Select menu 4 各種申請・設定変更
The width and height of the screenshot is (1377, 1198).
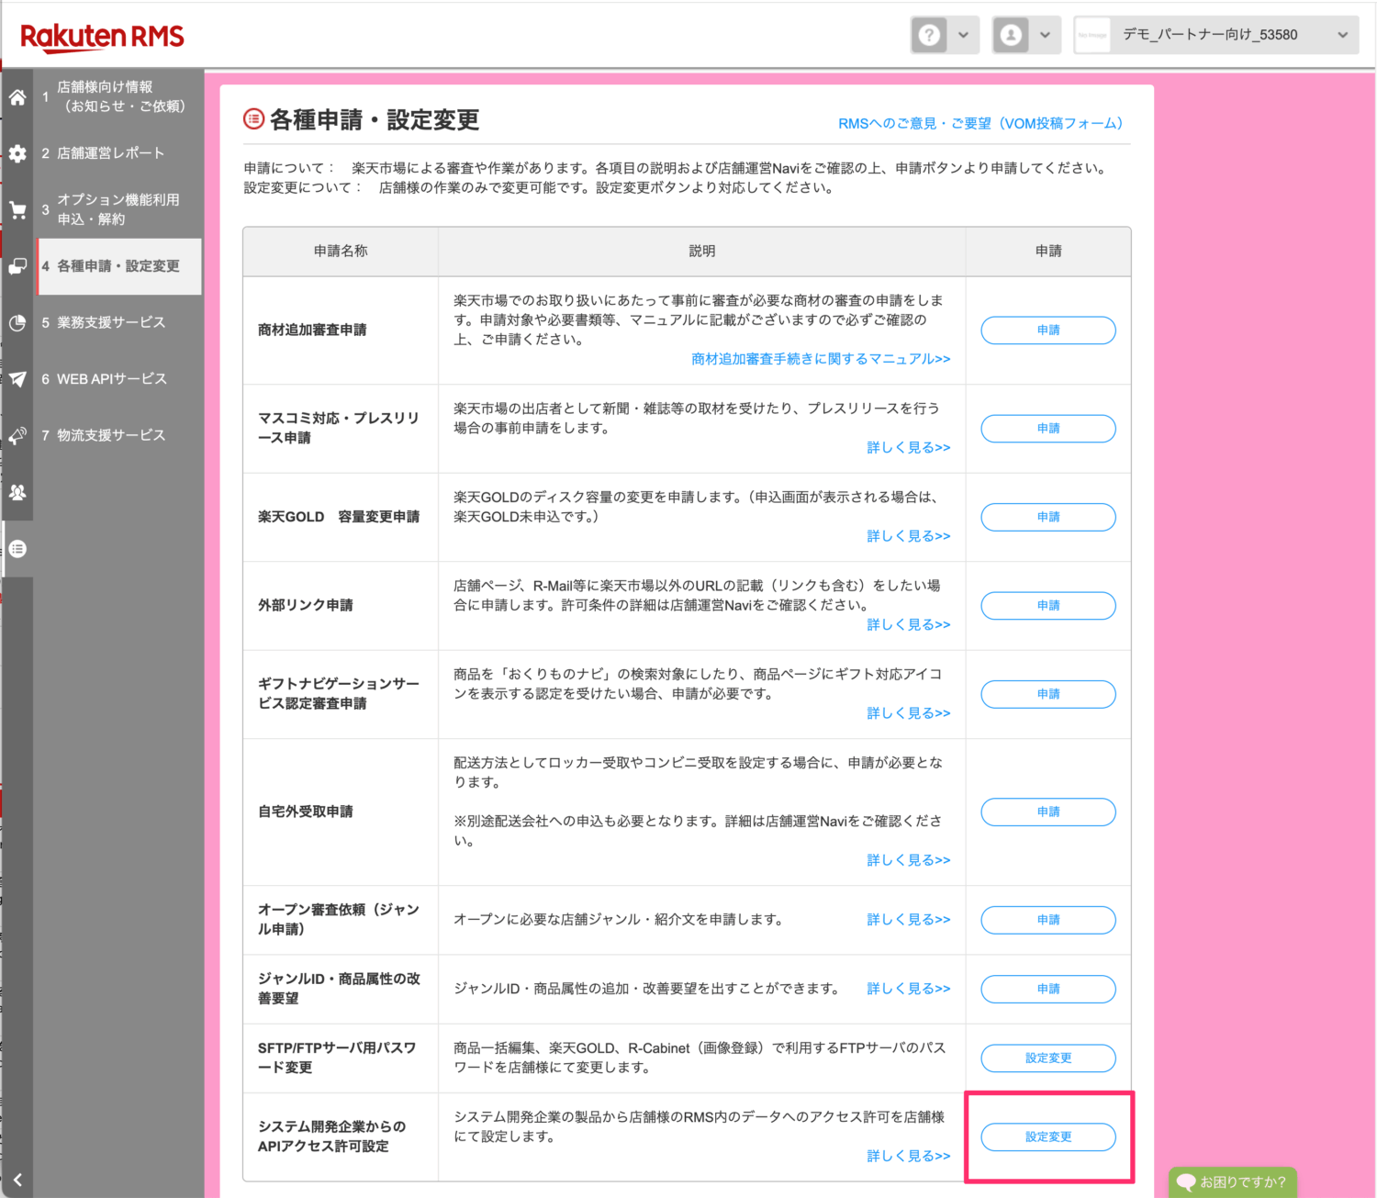(x=119, y=266)
